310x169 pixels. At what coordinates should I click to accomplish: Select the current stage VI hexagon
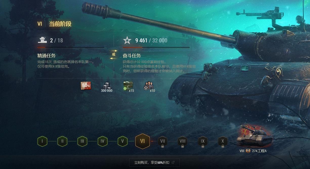(142, 141)
